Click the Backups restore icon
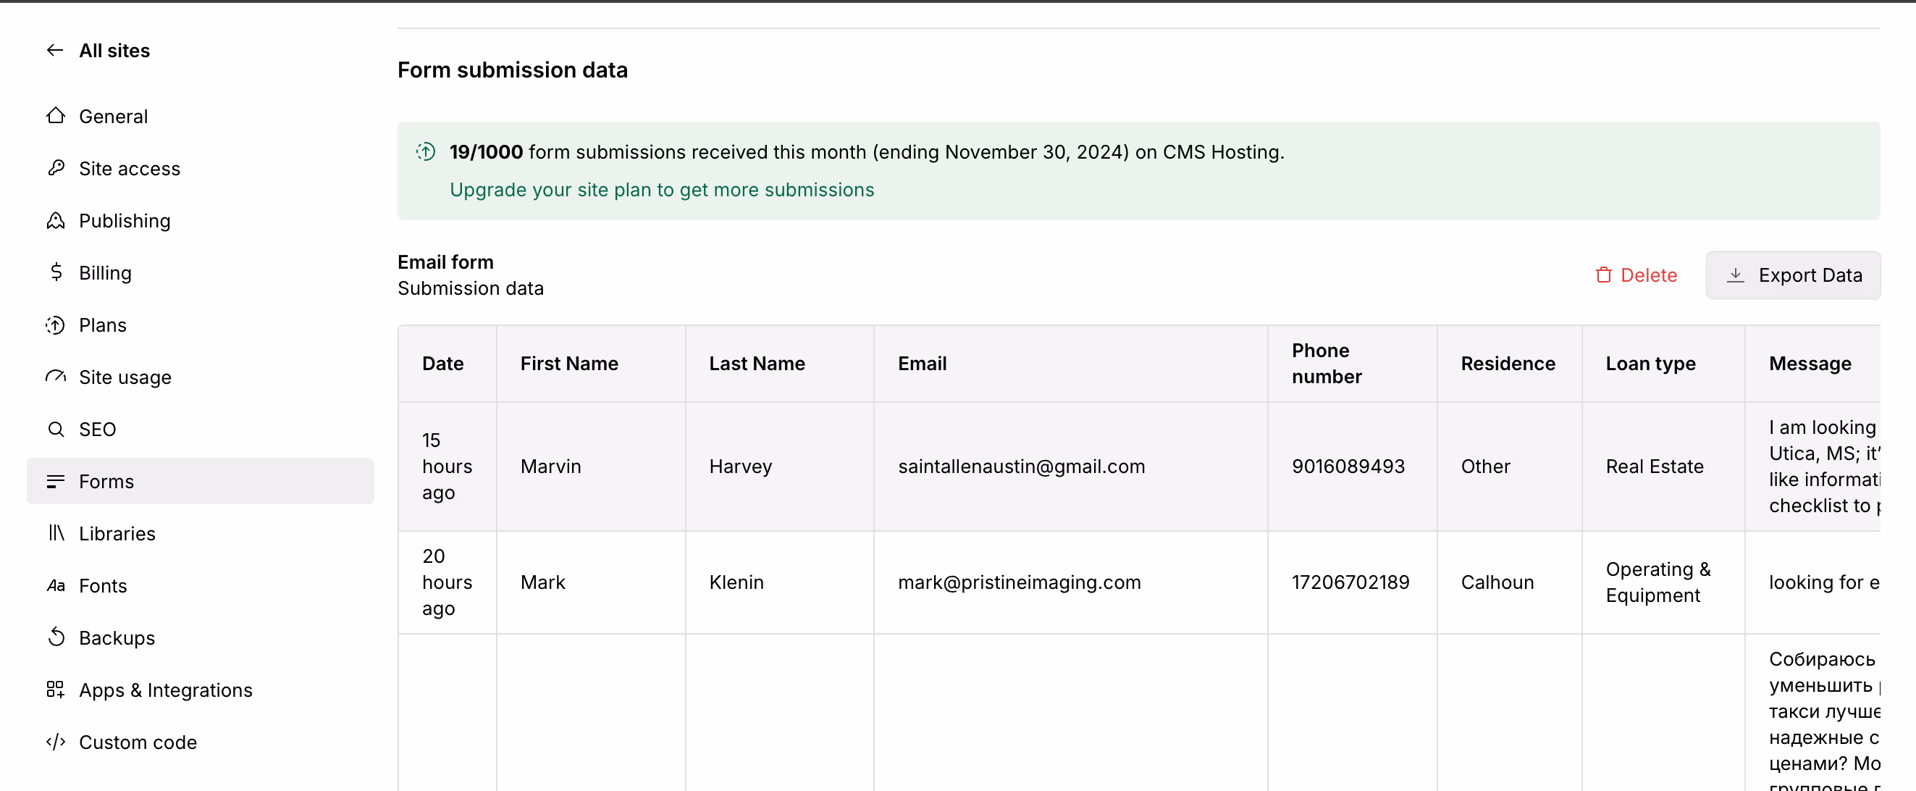Image resolution: width=1916 pixels, height=791 pixels. (x=56, y=637)
